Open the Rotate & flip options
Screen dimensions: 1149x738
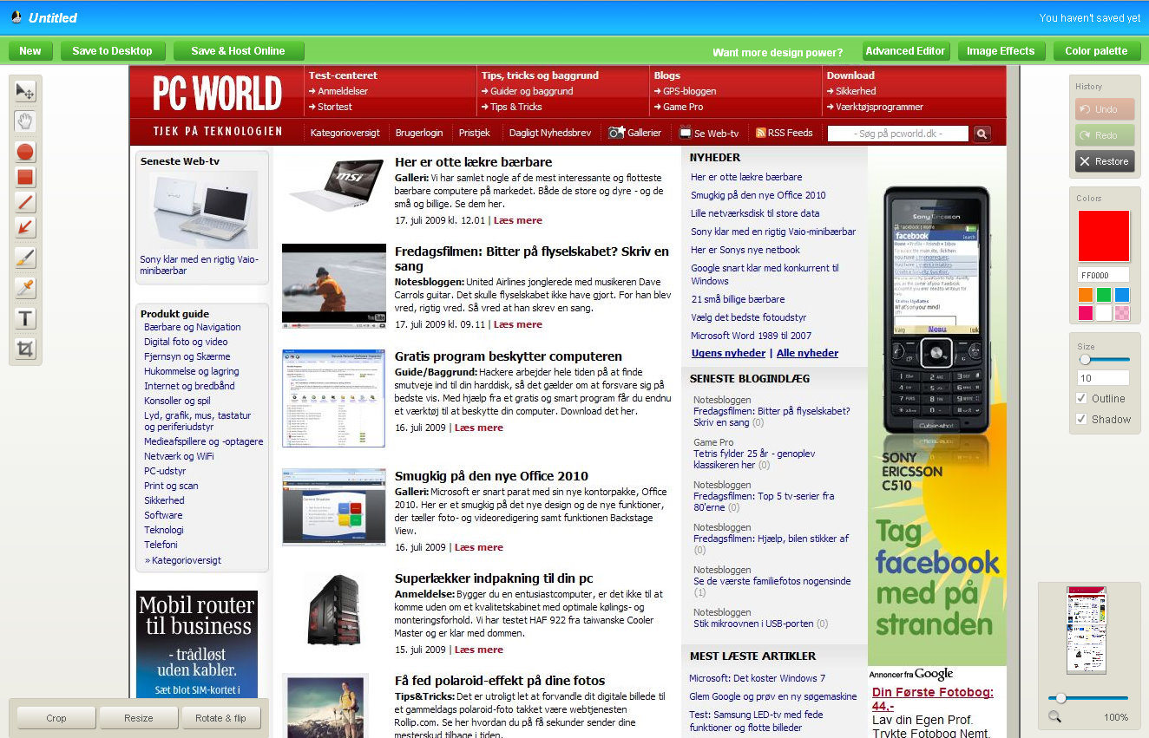(x=221, y=717)
